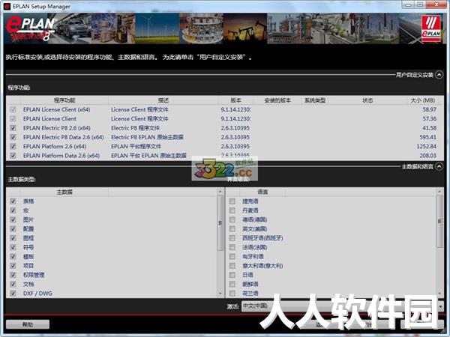Uncheck the 项目 master data checkbox
The image size is (450, 337).
pos(13,265)
